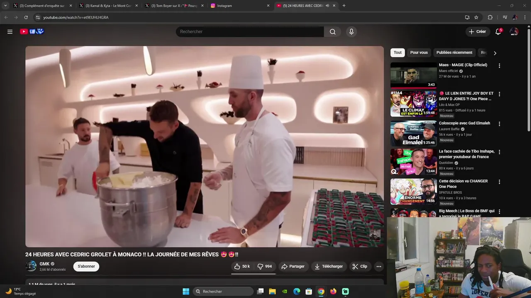Open the 'Maes - MAGIE (Clip Officiel)' title
Image resolution: width=531 pixels, height=298 pixels.
click(x=463, y=65)
